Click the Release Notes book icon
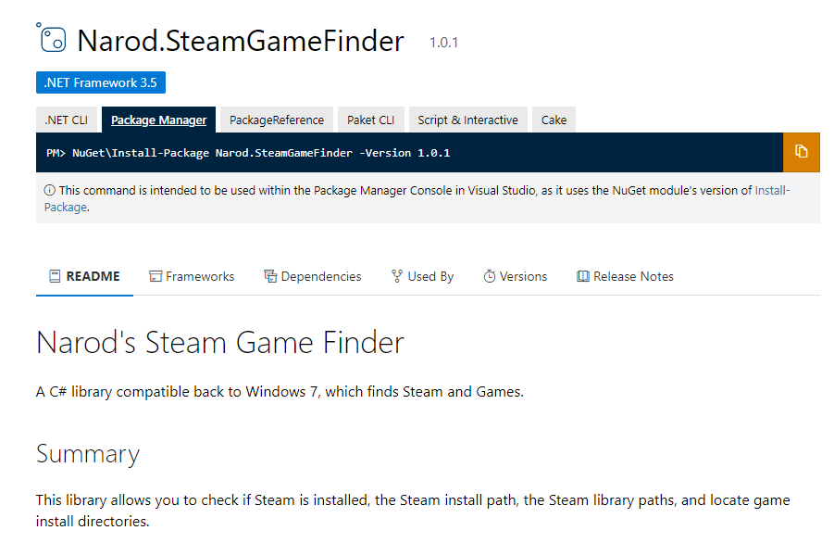 point(583,276)
